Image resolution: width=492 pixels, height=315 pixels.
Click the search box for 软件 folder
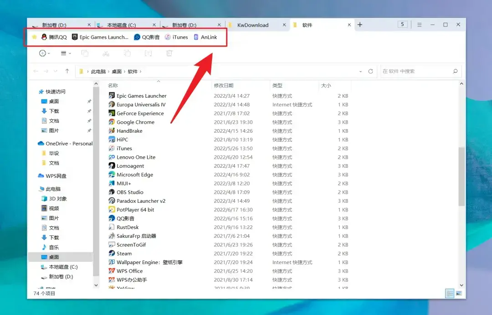tap(416, 71)
